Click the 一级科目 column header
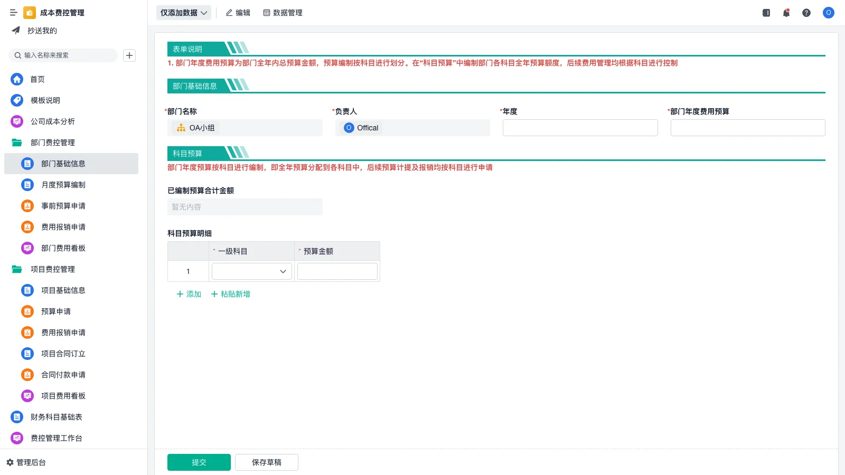845x475 pixels. (x=251, y=251)
